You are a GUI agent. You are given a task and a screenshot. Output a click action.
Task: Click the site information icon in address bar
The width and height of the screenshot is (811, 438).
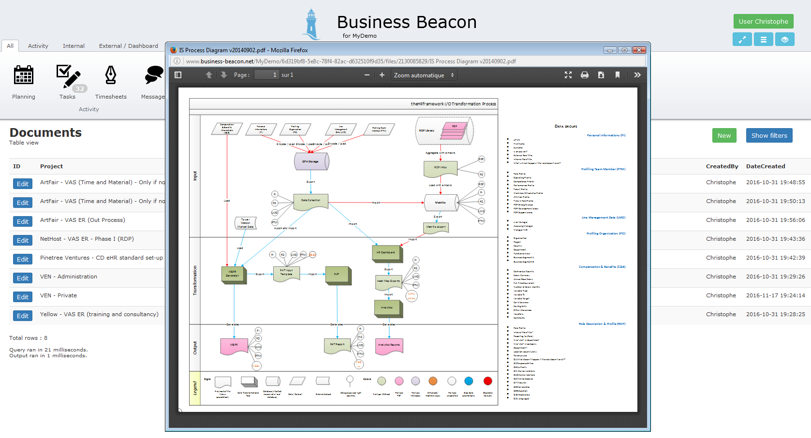tap(177, 61)
